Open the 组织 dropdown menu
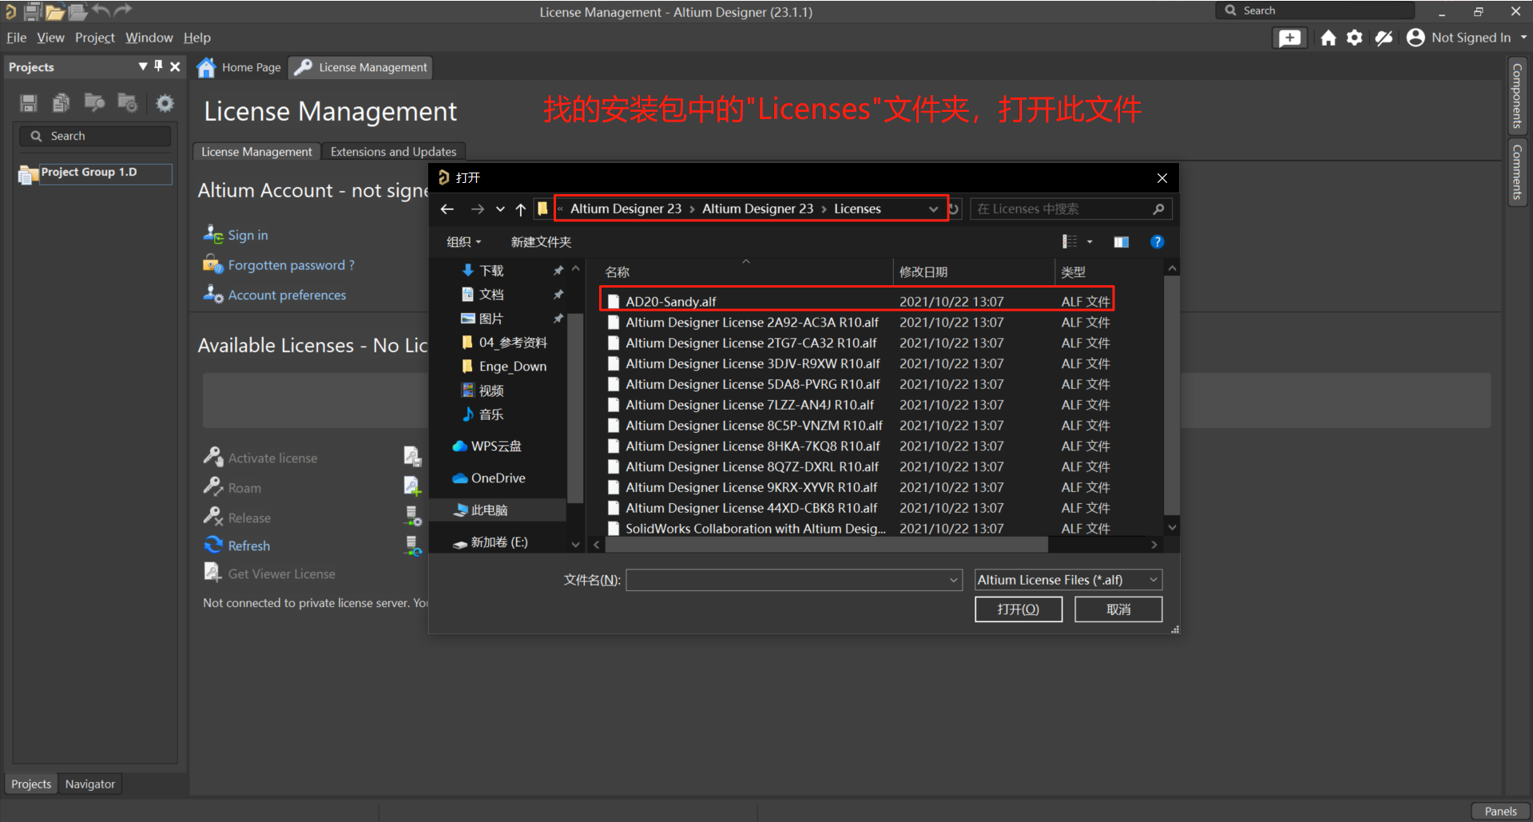The height and width of the screenshot is (822, 1533). [464, 242]
